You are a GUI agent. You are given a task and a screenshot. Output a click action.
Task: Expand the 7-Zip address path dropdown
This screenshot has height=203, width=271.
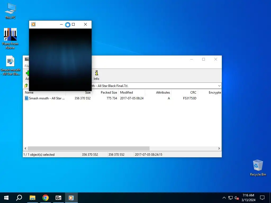click(219, 86)
